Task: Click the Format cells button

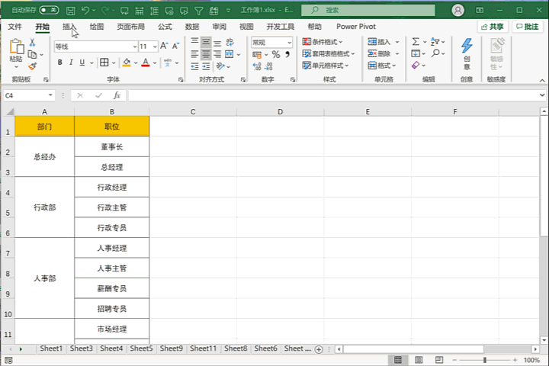Action: tap(382, 66)
